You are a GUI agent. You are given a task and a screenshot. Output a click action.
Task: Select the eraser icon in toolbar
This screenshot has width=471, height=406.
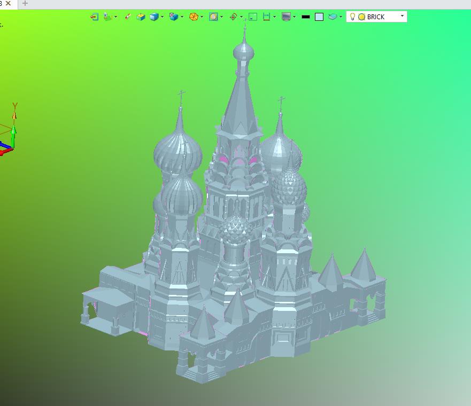128,17
